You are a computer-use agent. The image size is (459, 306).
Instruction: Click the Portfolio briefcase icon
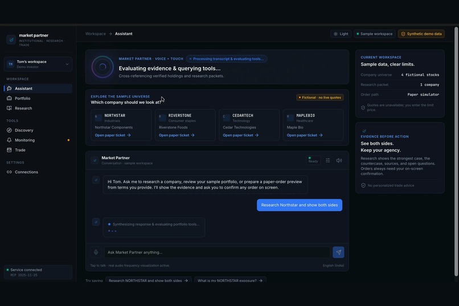click(9, 99)
